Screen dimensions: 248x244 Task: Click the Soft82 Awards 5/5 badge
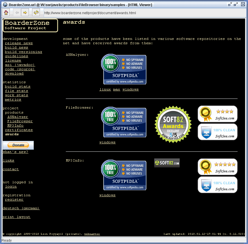point(173,125)
